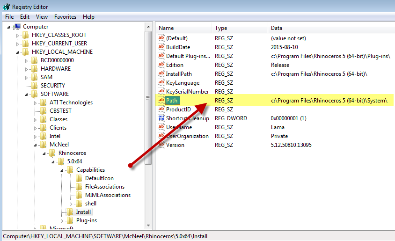Click the Lama user name data

pos(278,127)
